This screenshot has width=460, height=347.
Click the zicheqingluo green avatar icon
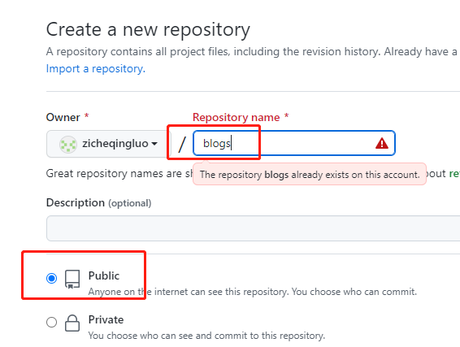[x=68, y=145]
